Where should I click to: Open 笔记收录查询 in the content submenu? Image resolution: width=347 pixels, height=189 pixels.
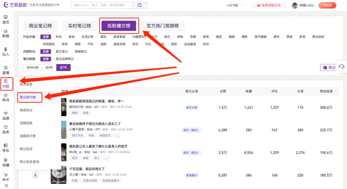point(29,162)
